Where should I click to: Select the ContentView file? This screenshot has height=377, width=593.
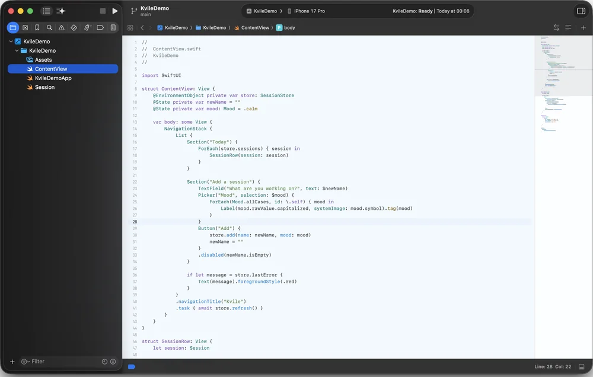click(63, 69)
